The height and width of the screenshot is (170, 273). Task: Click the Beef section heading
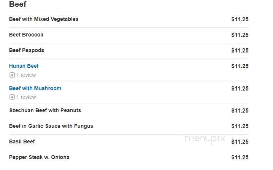(18, 4)
